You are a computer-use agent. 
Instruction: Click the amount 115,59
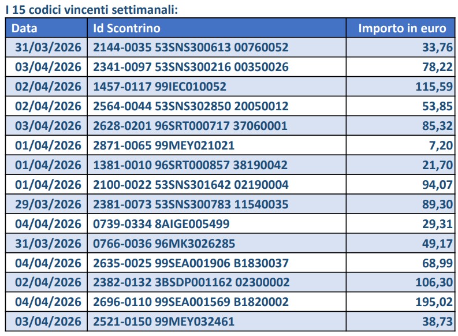pos(434,87)
